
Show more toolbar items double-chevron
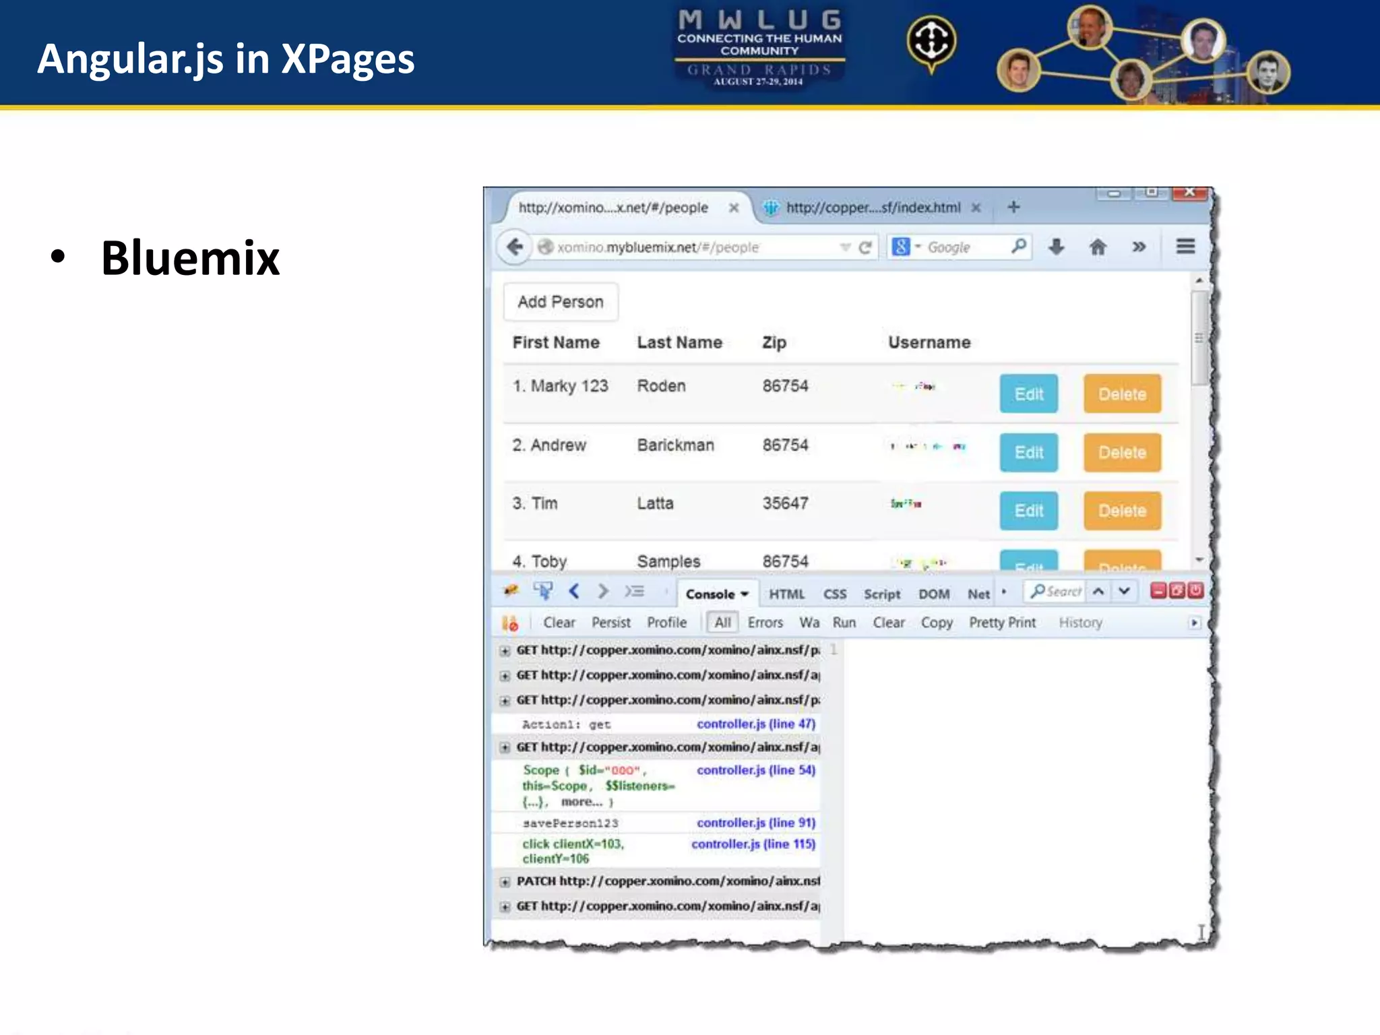click(x=1139, y=247)
